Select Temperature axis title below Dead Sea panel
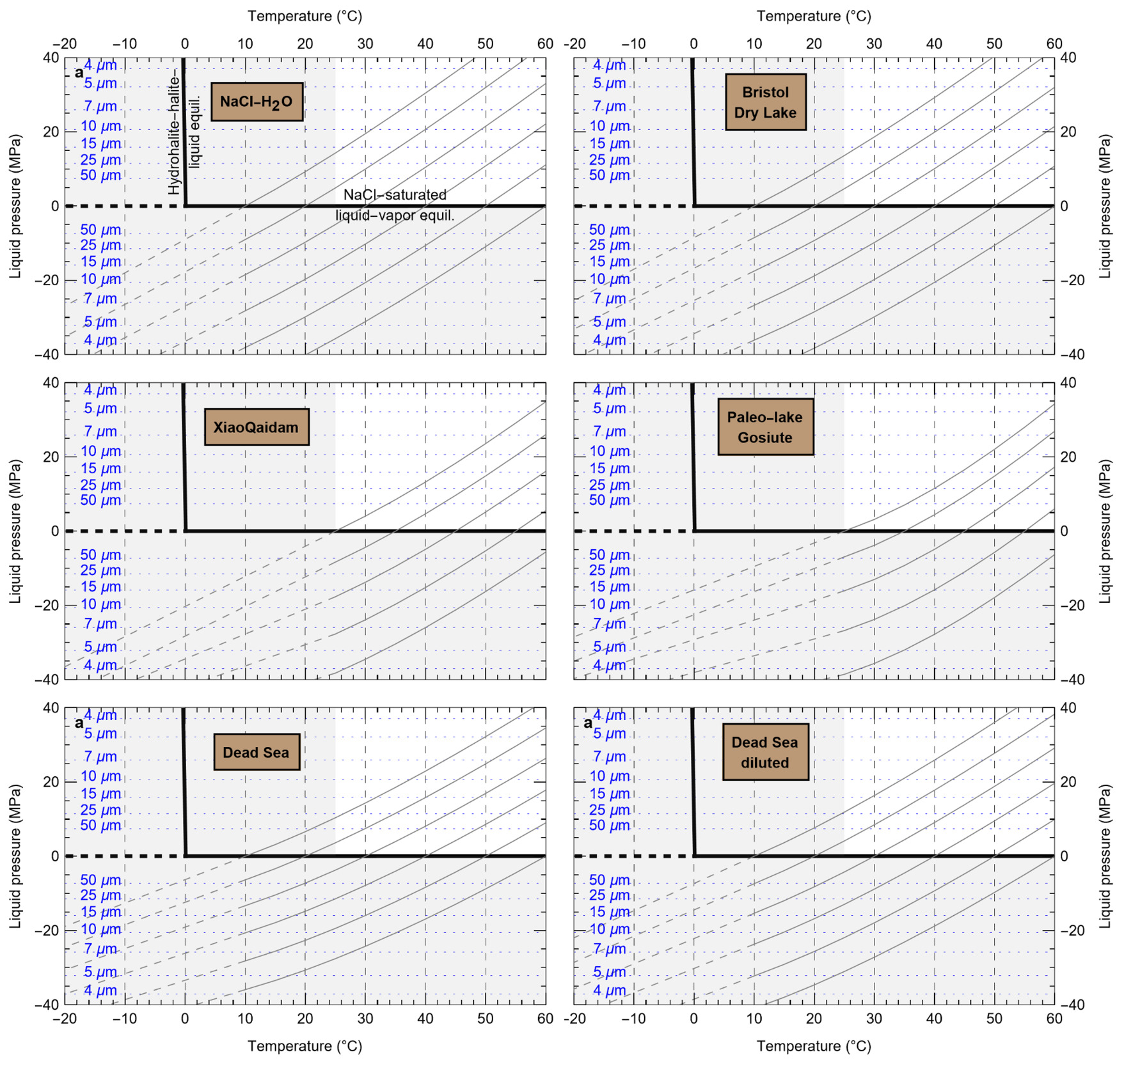Screen dimensions: 1124x1066 (x=305, y=1046)
